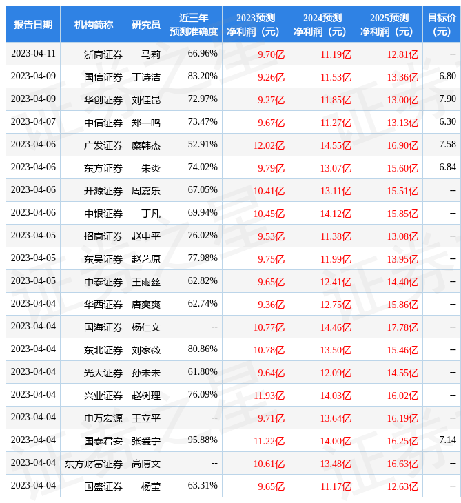Click the 12.02亿 2023 profit forecast
Screen dimensions: 461x503
point(269,145)
